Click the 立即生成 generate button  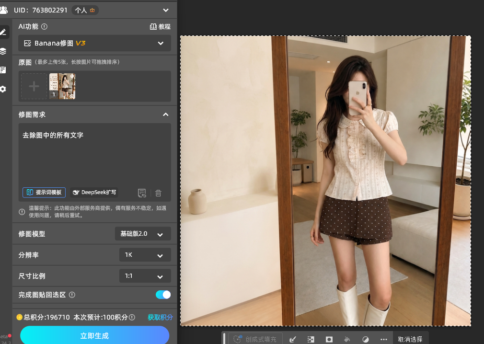click(95, 335)
